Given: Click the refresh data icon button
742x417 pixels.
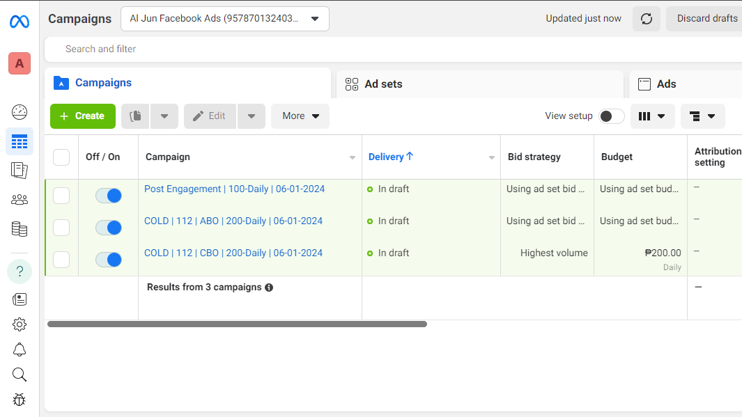Looking at the screenshot, I should tap(646, 19).
